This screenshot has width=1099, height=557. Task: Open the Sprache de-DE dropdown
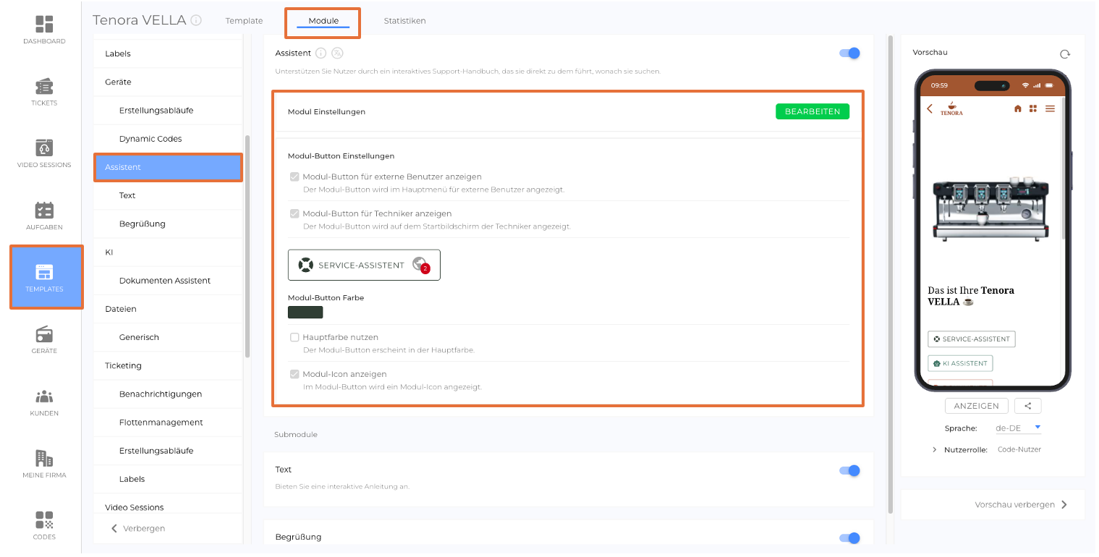click(1018, 428)
